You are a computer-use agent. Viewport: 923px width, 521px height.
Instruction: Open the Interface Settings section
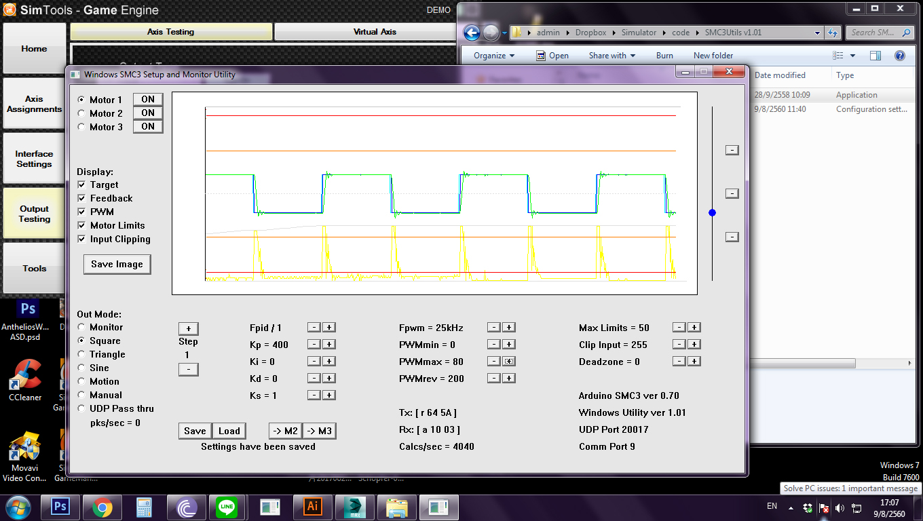34,159
